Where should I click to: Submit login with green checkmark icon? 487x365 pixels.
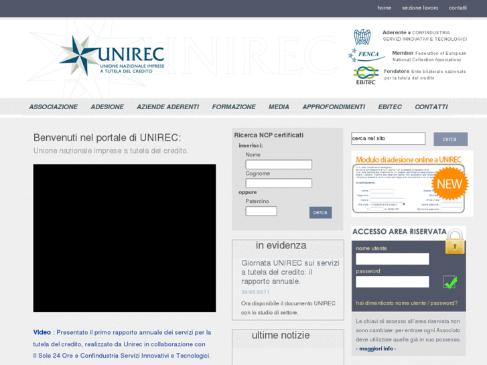pos(449,282)
